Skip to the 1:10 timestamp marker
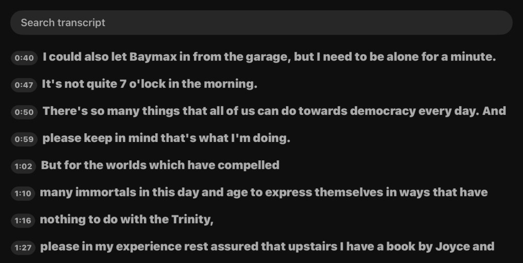Viewport: 523px width, 263px height. click(23, 194)
